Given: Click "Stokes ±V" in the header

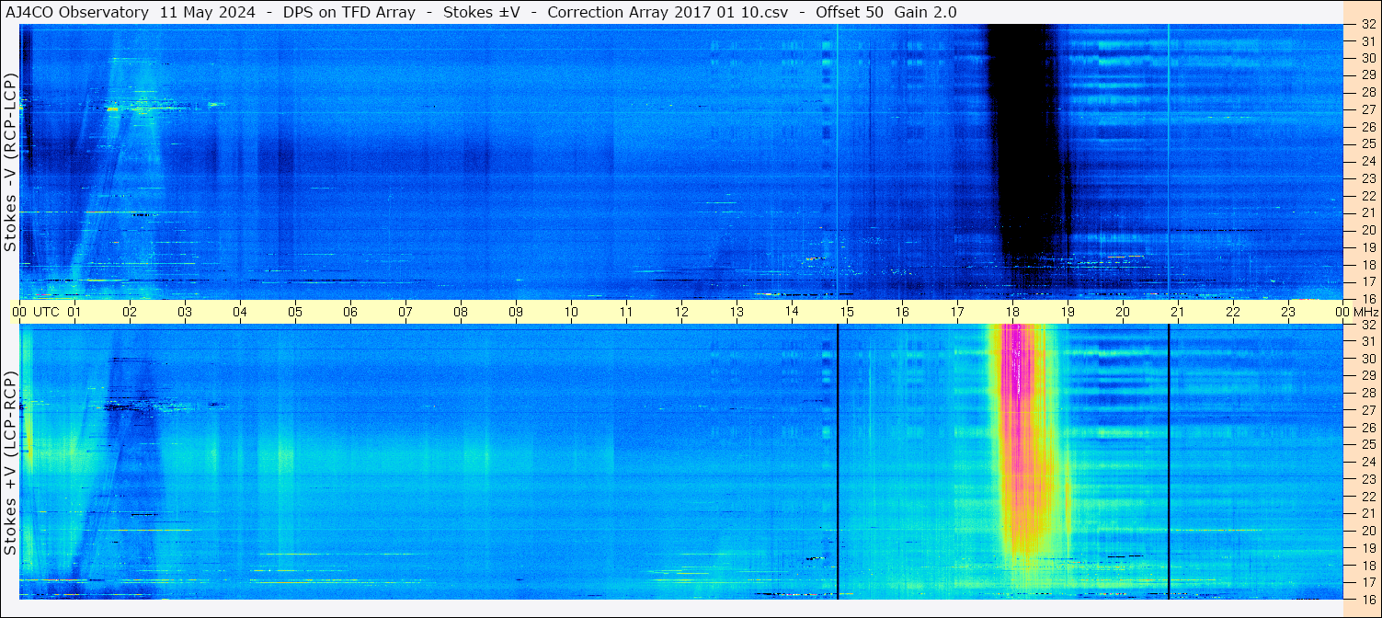Looking at the screenshot, I should tap(482, 12).
